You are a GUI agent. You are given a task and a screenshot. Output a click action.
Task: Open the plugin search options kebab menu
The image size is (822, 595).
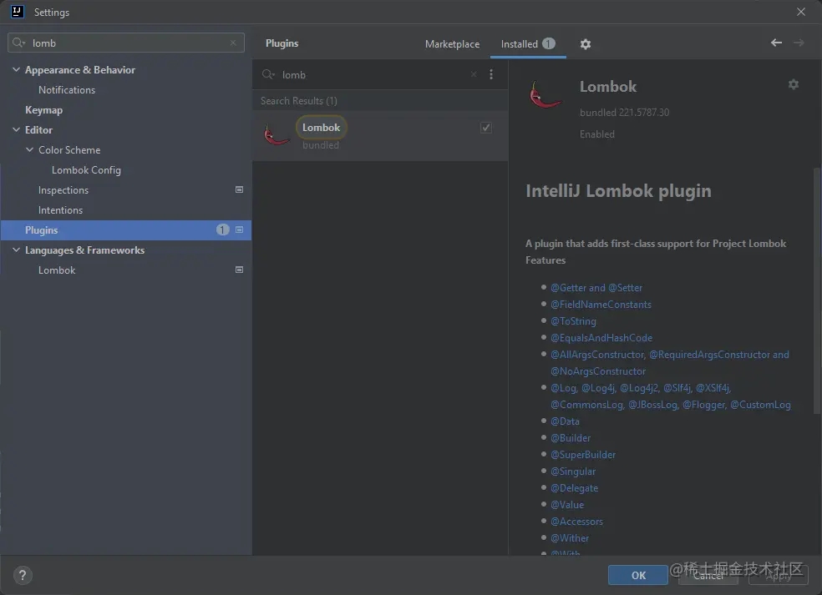point(491,74)
